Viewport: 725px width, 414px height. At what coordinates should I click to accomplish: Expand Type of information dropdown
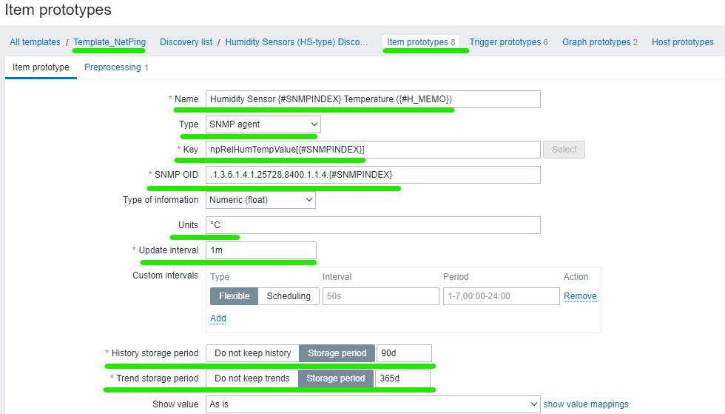point(260,200)
